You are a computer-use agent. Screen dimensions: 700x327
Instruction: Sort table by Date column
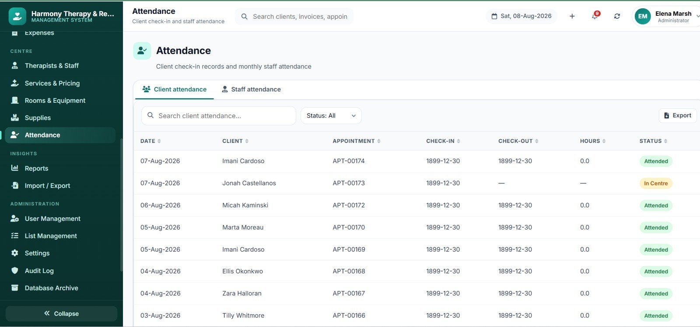(150, 141)
